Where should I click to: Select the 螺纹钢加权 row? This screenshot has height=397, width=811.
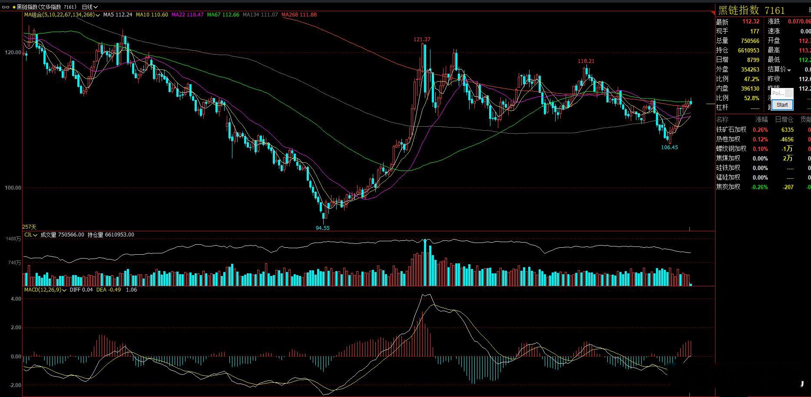coord(763,149)
